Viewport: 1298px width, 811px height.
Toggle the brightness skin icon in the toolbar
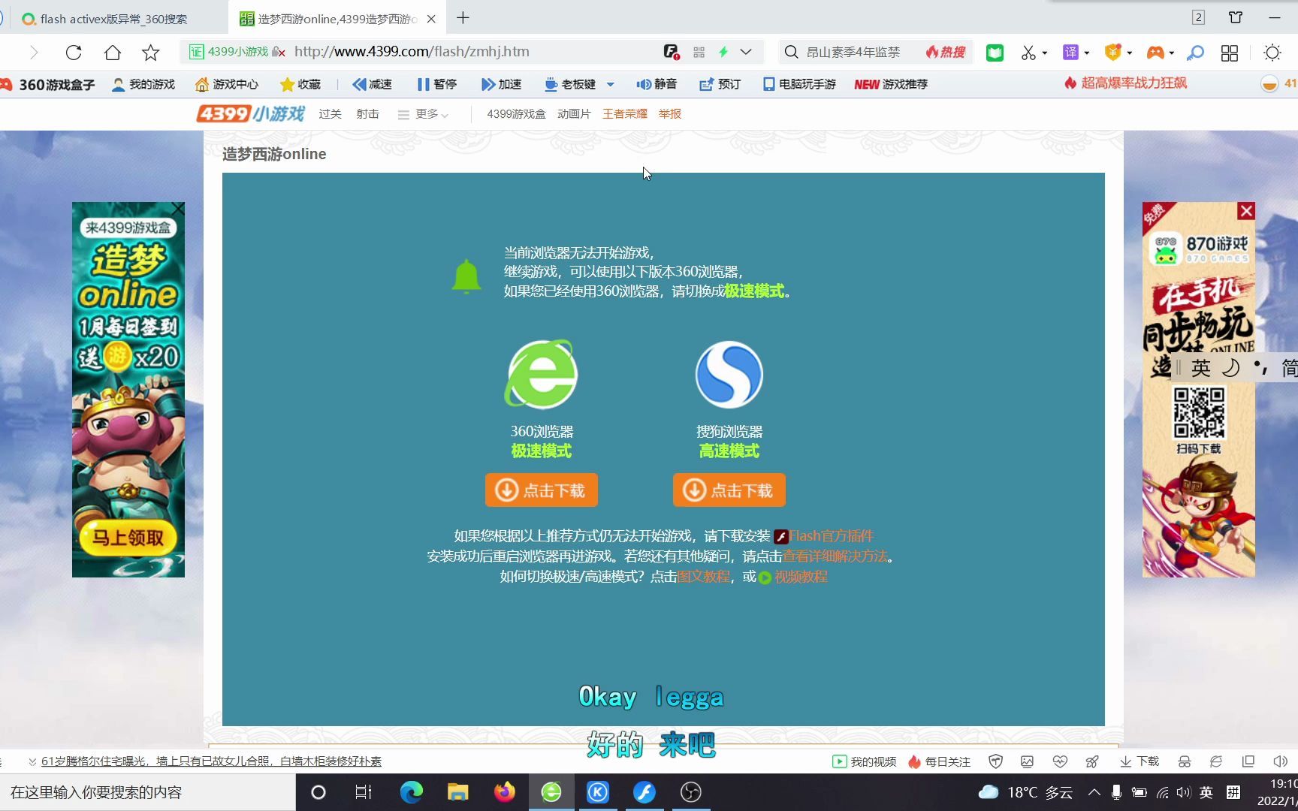click(1272, 53)
